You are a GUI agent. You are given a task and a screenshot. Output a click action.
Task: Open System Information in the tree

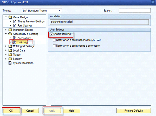pos(23,63)
